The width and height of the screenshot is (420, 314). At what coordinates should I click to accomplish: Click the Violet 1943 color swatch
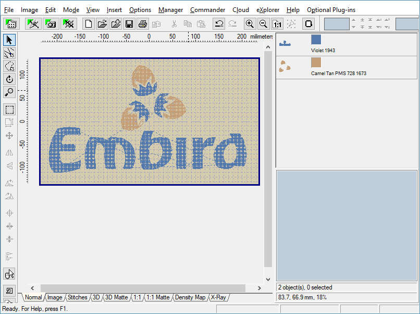point(316,40)
